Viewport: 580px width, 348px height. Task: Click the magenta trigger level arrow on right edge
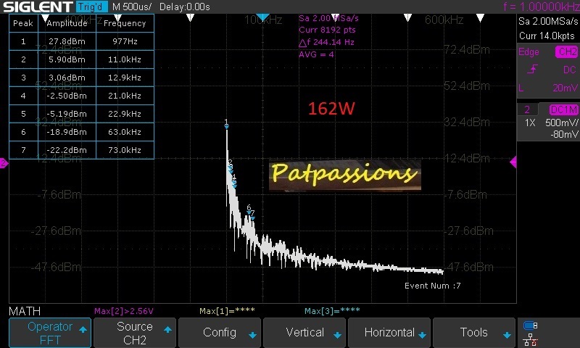point(513,162)
